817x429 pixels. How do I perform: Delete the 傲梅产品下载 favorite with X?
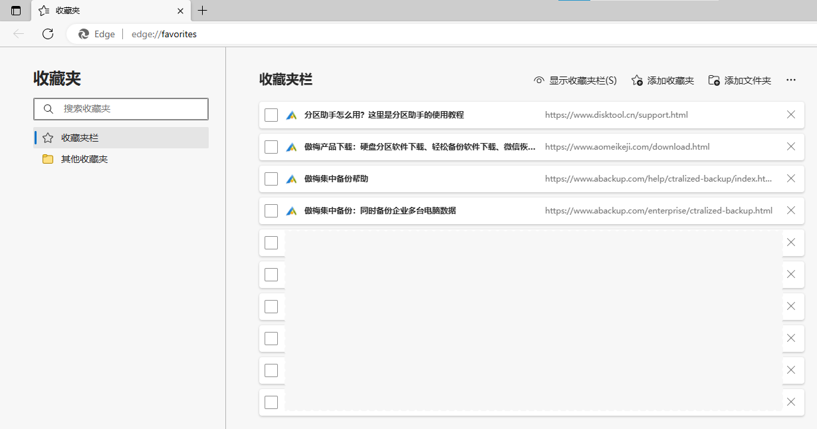pyautogui.click(x=791, y=147)
